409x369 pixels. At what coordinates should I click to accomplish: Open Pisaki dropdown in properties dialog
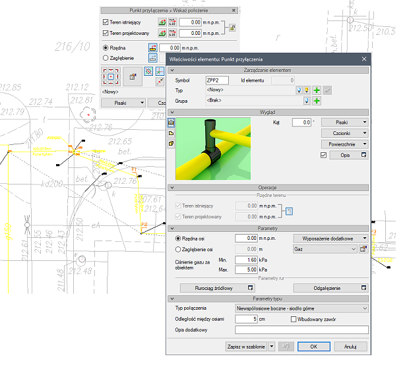[x=344, y=122]
